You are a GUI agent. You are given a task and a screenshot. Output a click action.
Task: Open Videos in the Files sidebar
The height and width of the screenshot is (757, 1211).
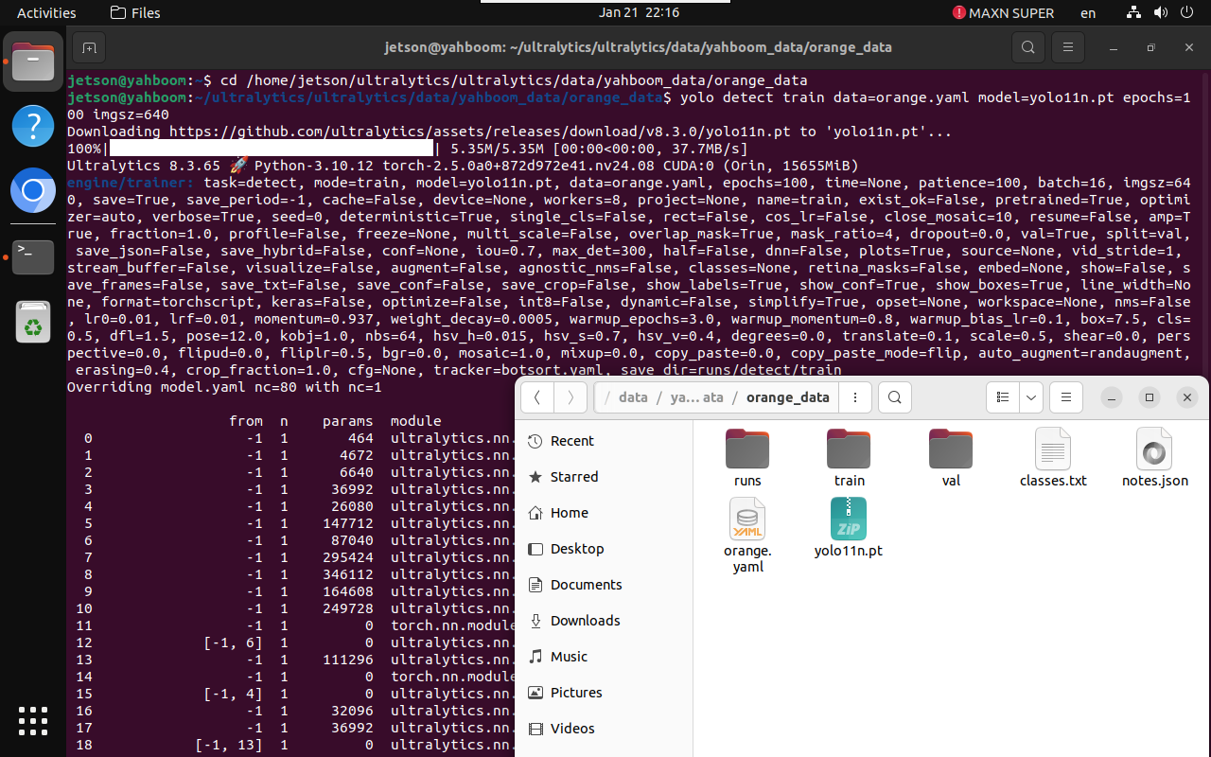[604, 729]
